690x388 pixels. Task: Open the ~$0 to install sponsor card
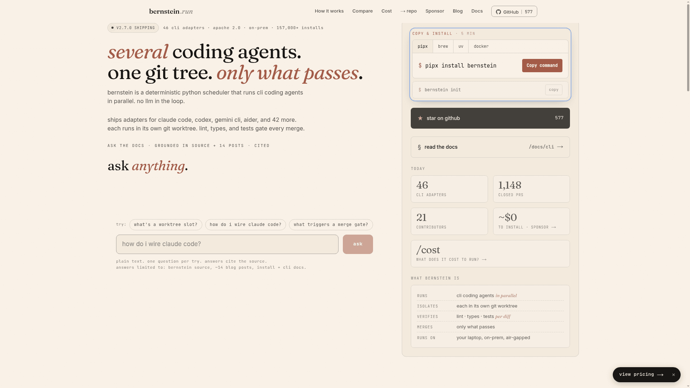pos(532,221)
